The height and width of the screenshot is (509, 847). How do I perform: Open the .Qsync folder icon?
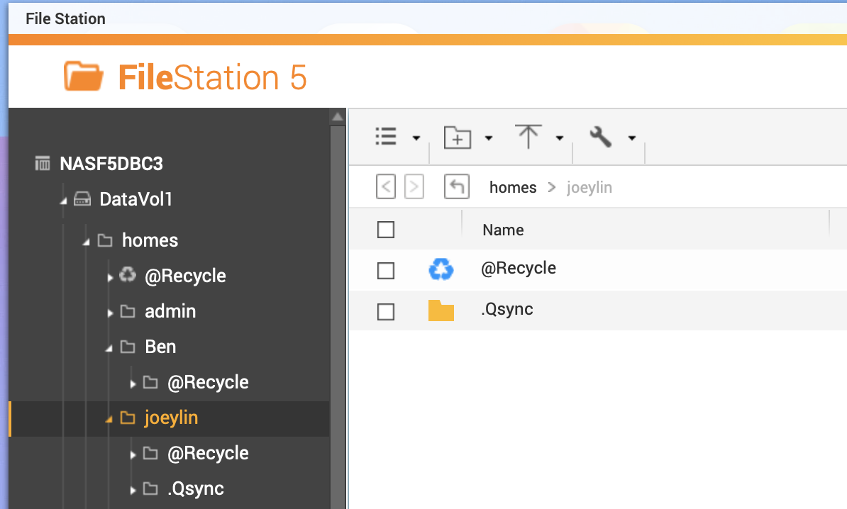(441, 311)
